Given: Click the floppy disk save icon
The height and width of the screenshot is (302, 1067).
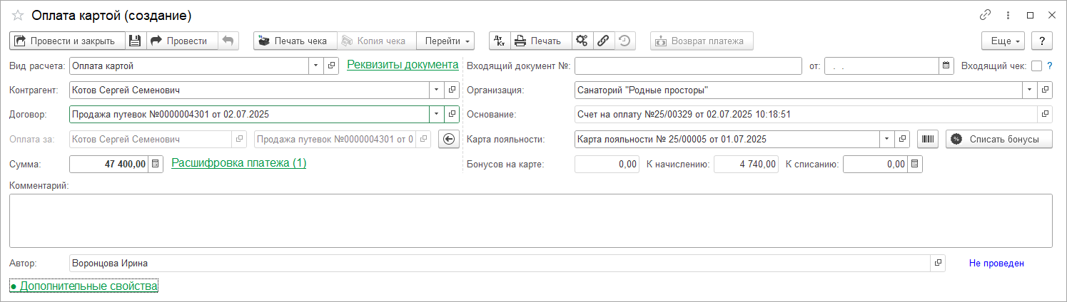Looking at the screenshot, I should [x=136, y=41].
